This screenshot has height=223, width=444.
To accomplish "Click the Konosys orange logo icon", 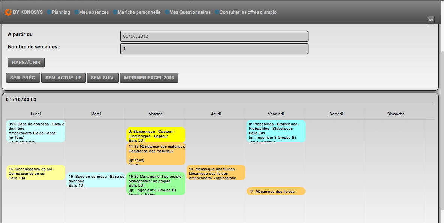I will coord(8,12).
